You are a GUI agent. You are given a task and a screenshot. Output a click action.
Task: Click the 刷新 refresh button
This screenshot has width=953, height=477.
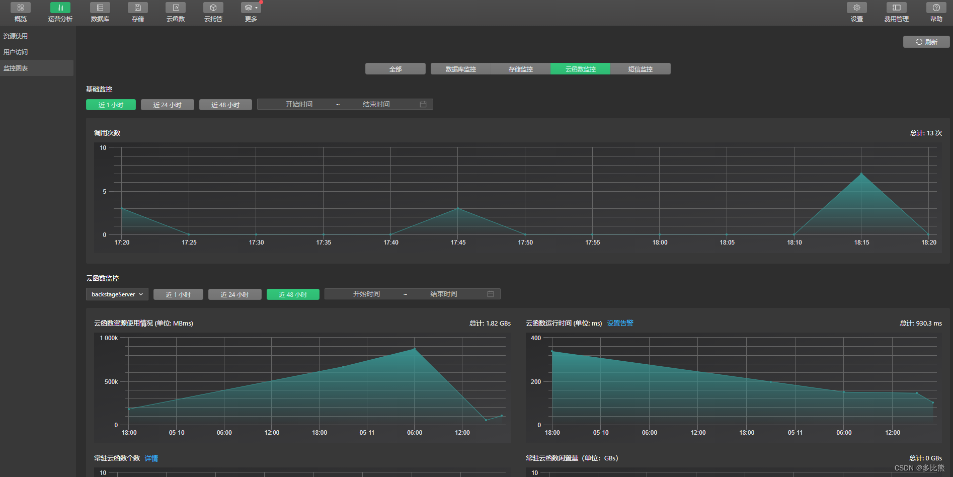pos(926,42)
